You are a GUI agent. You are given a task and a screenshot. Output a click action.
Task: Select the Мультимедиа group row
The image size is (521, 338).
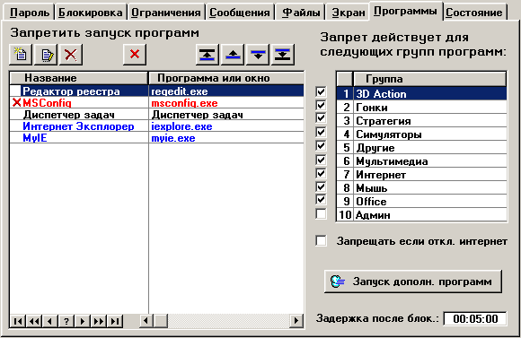421,161
